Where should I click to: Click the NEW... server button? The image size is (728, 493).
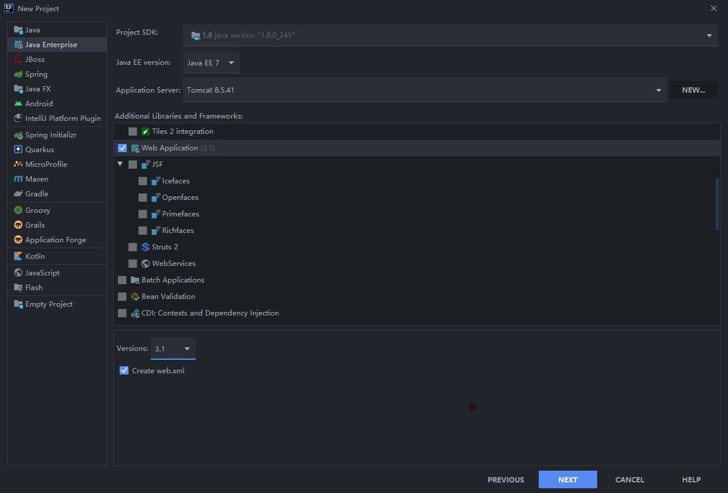(693, 90)
